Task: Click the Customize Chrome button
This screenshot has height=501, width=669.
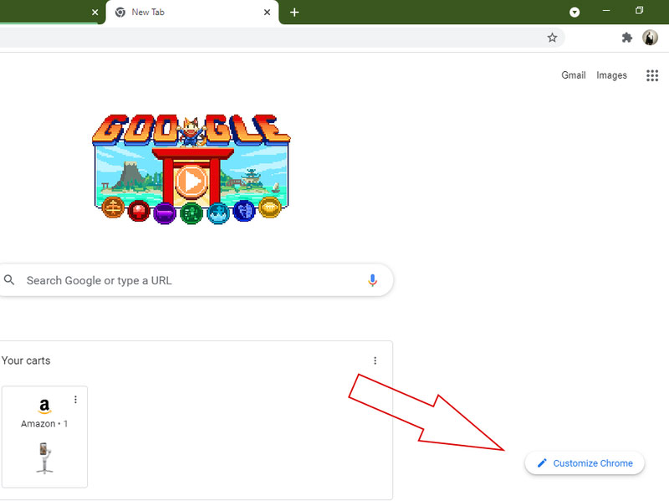Action: click(584, 463)
